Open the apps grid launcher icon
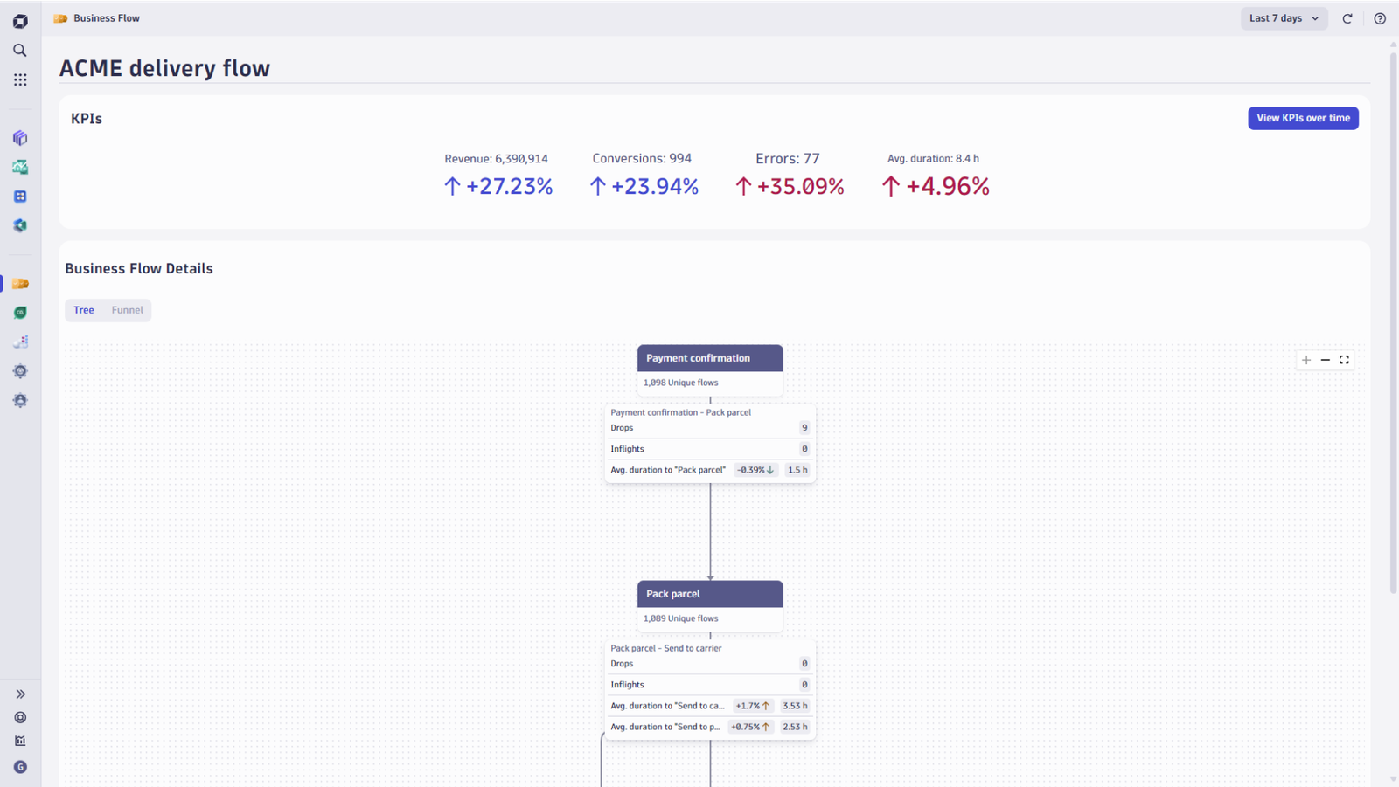The width and height of the screenshot is (1399, 787). 20,79
